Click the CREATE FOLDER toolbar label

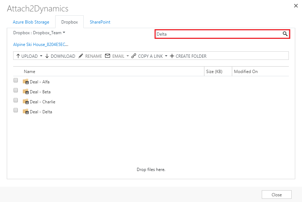coord(191,56)
